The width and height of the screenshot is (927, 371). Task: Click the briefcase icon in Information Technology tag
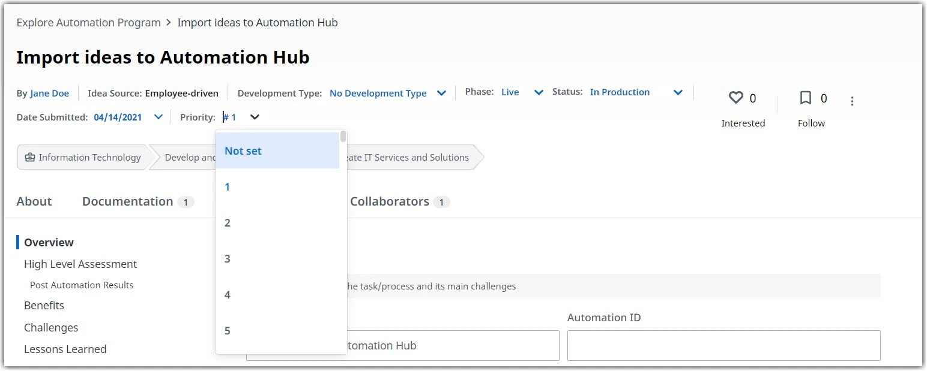click(x=30, y=158)
